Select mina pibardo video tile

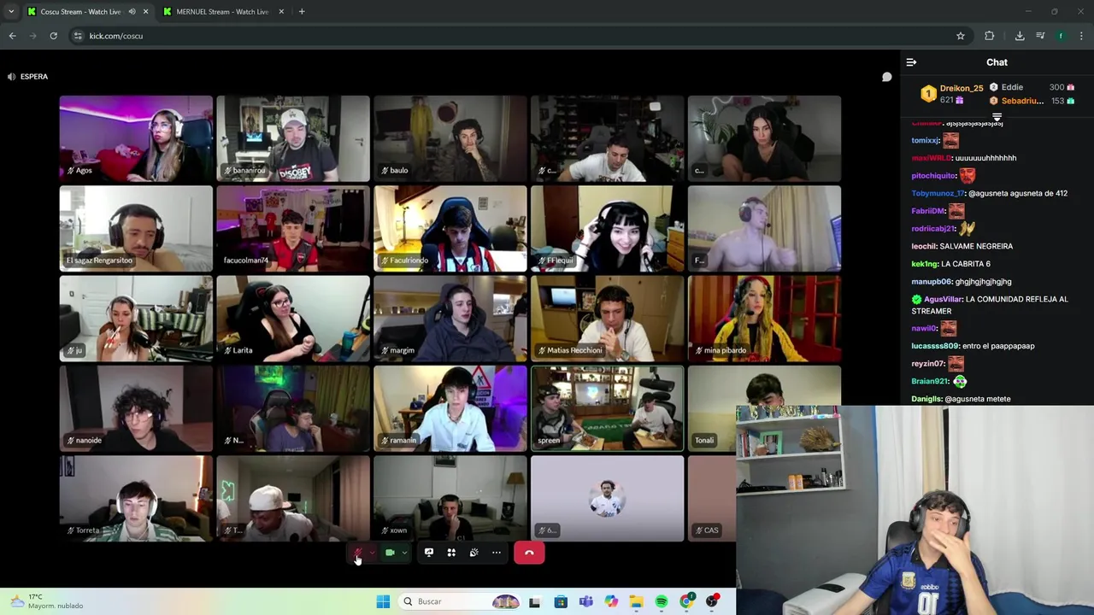point(765,318)
